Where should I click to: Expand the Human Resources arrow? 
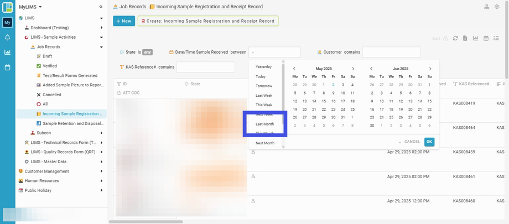[101, 181]
